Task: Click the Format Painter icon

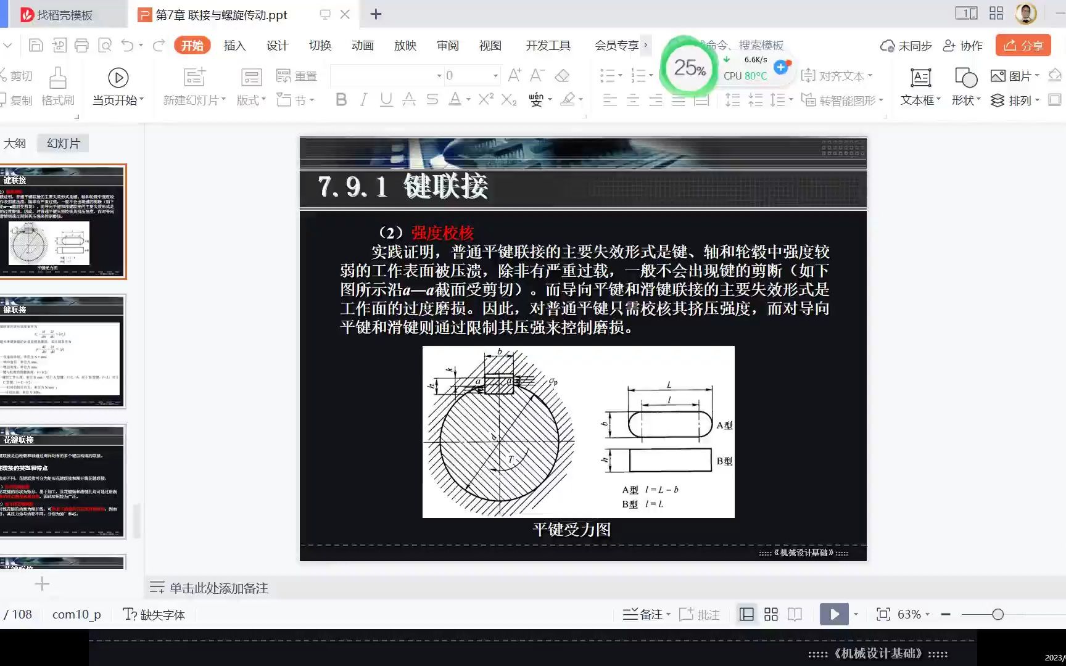Action: click(x=58, y=78)
